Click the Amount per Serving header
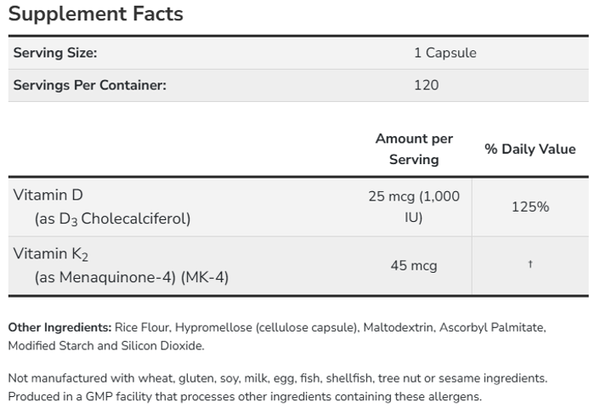The width and height of the screenshot is (600, 408). [414, 149]
